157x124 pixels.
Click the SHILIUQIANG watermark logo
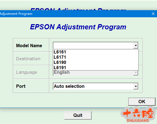[x=138, y=115]
